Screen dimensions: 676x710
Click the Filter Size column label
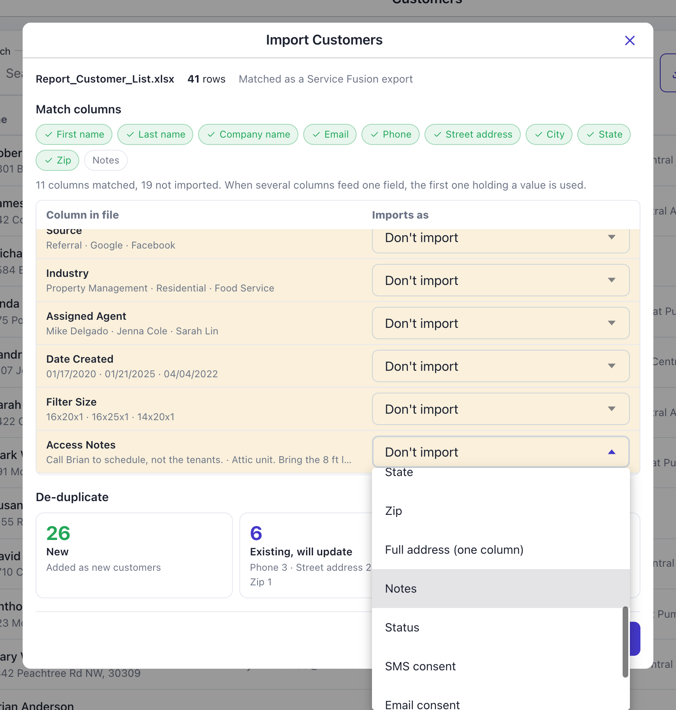point(72,402)
